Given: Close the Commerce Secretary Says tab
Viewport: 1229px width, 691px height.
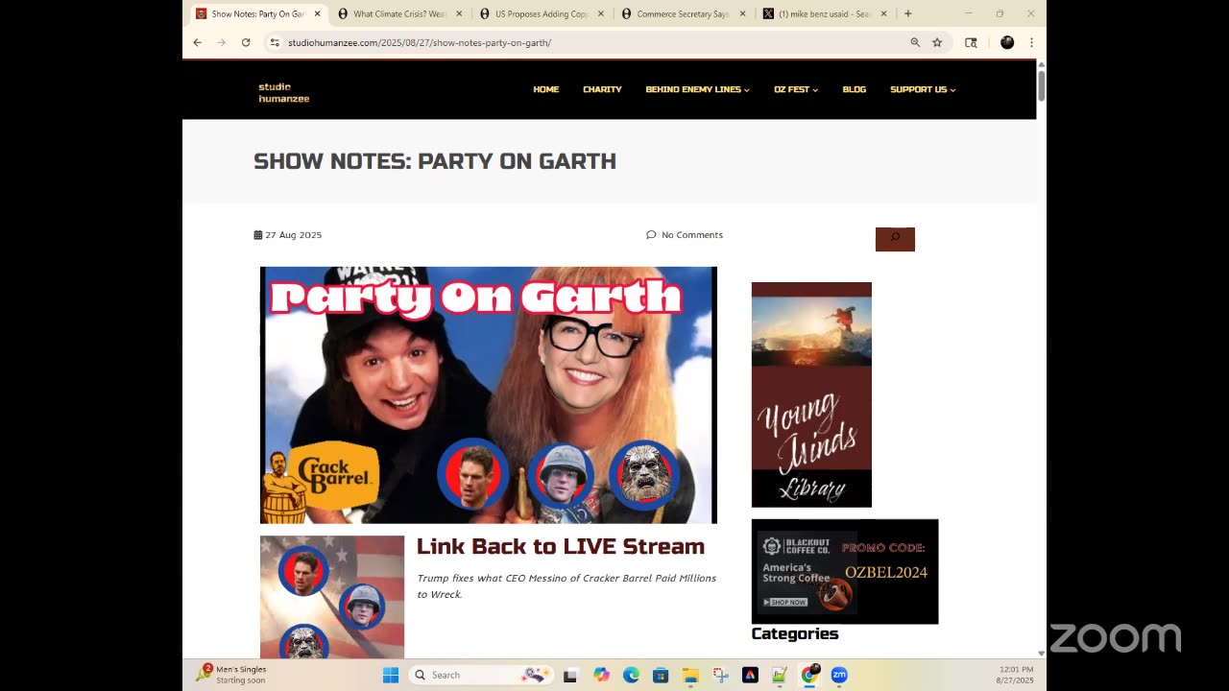Looking at the screenshot, I should (x=742, y=13).
